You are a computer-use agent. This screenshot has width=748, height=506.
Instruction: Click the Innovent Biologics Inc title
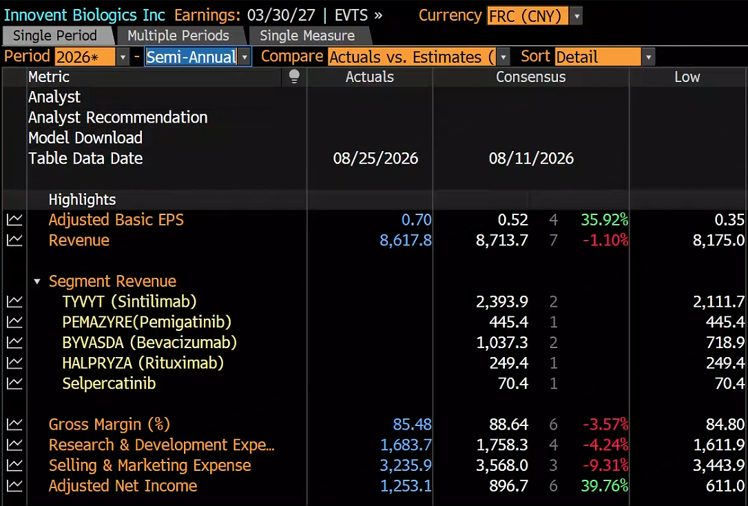[x=85, y=15]
